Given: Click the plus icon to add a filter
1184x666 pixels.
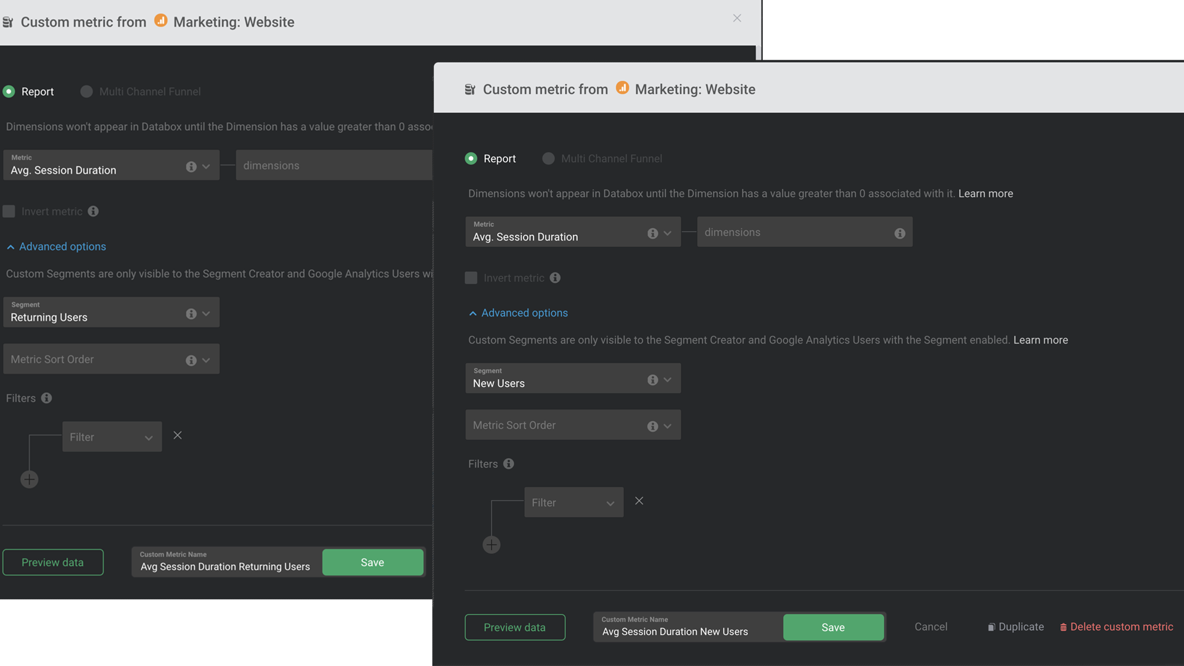Looking at the screenshot, I should point(491,545).
